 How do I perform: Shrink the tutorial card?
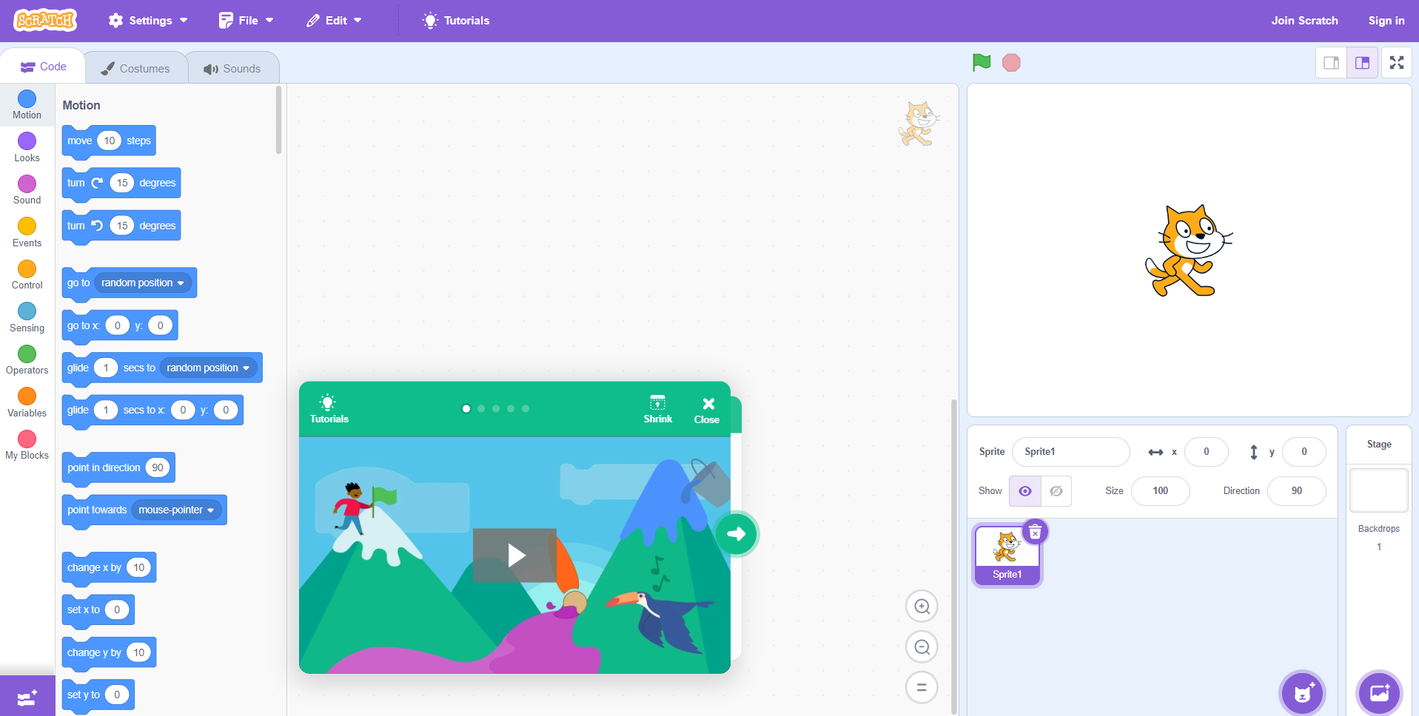click(657, 409)
